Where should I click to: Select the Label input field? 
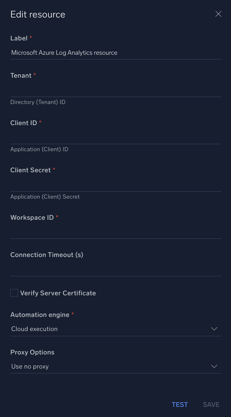[116, 53]
